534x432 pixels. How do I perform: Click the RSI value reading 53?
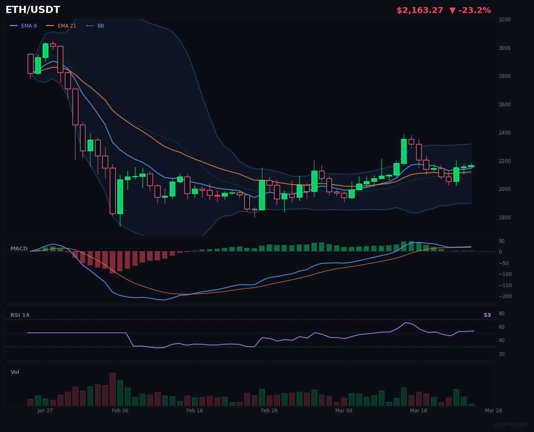pyautogui.click(x=487, y=315)
